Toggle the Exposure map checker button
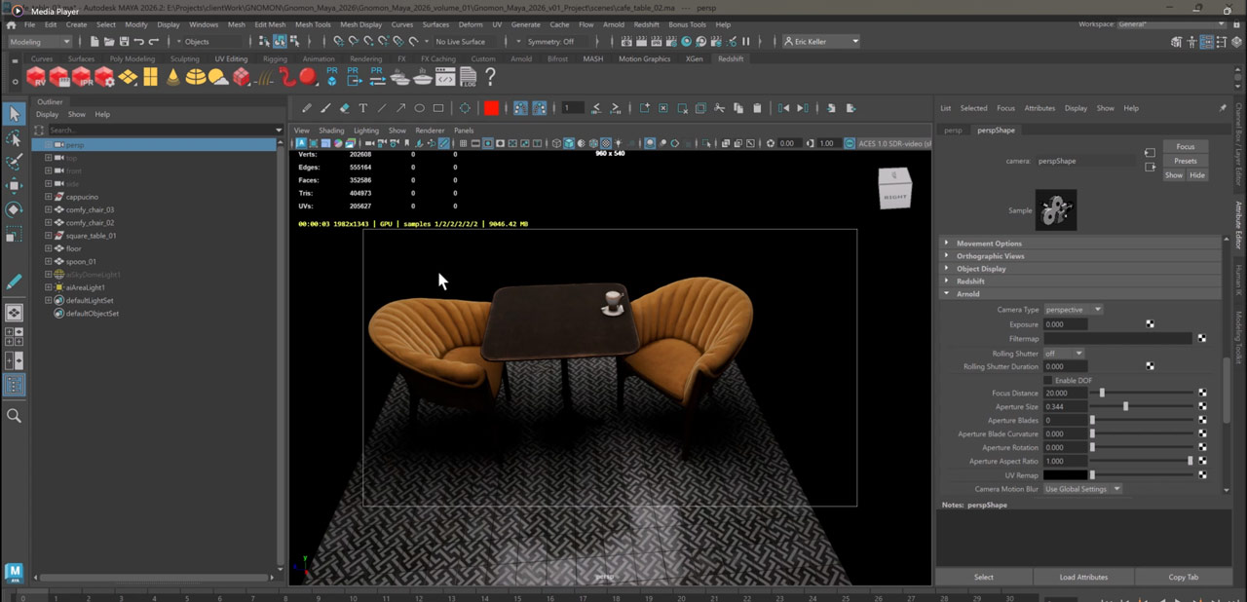 pos(1151,324)
